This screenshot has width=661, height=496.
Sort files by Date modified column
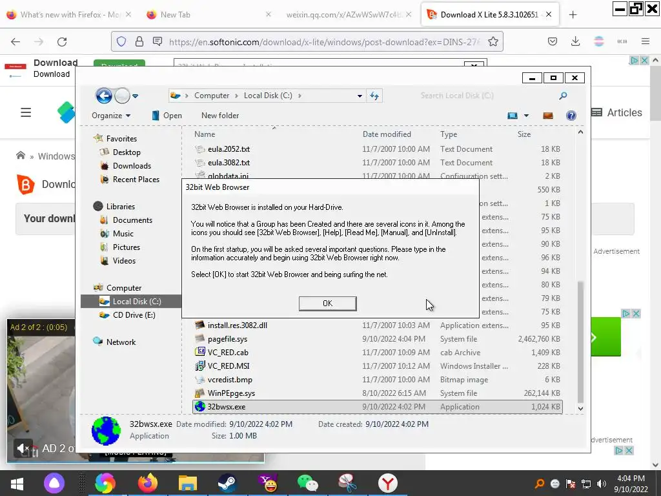pyautogui.click(x=387, y=134)
